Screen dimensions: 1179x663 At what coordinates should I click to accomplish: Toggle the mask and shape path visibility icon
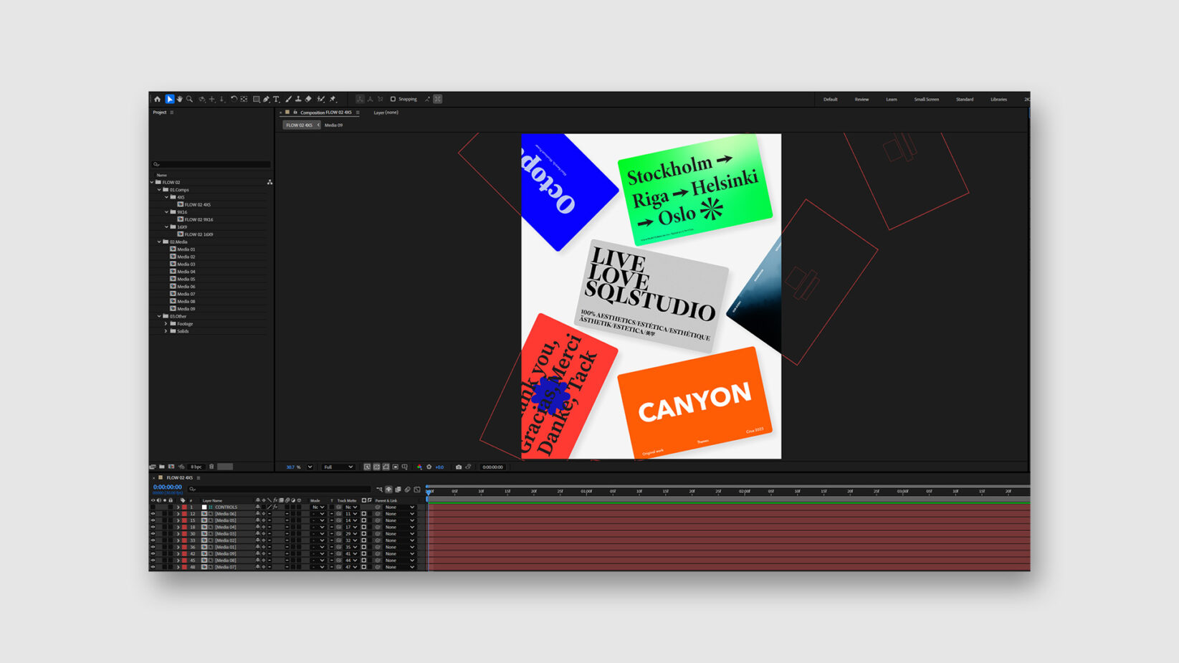(x=386, y=467)
